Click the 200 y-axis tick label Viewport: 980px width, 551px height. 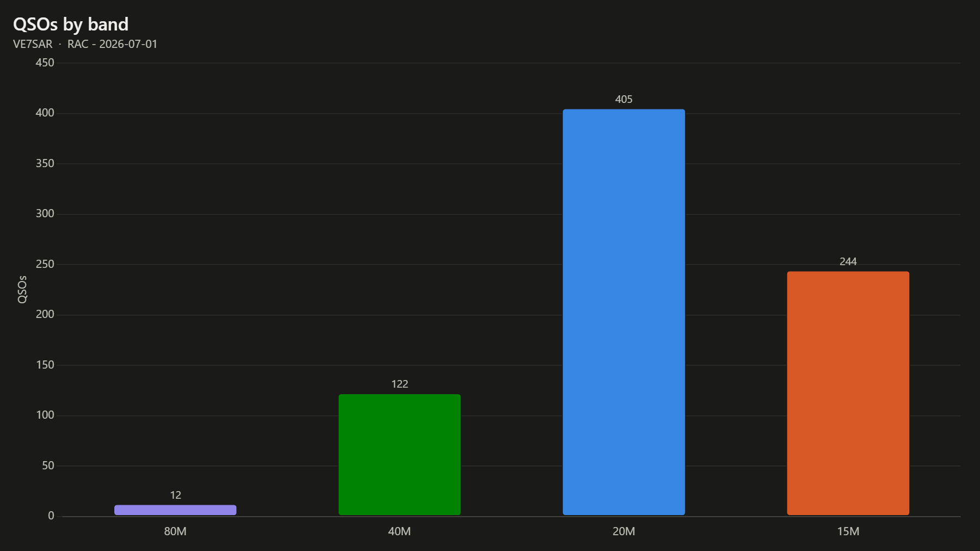(45, 314)
